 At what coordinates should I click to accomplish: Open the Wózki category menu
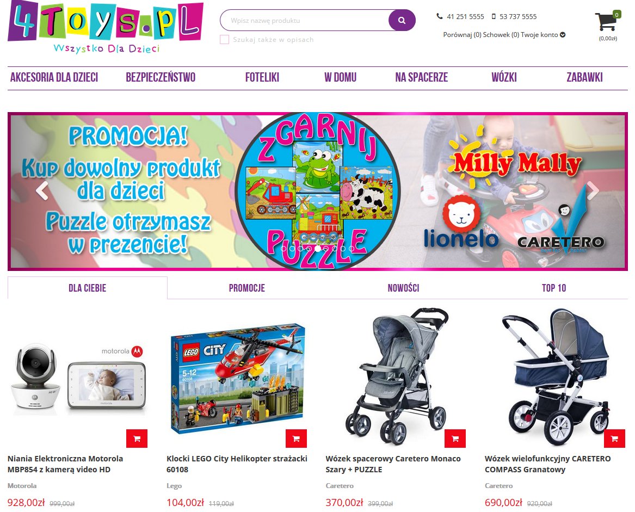pos(504,77)
